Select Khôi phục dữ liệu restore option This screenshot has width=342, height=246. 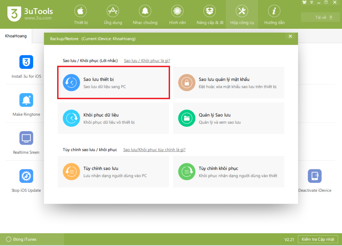coord(113,118)
